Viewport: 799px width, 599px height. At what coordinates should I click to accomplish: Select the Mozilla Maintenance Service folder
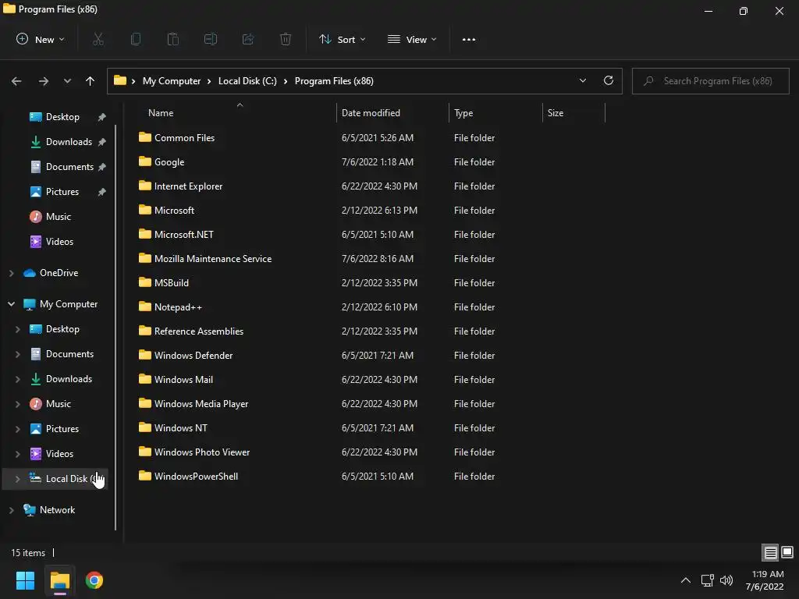click(212, 258)
